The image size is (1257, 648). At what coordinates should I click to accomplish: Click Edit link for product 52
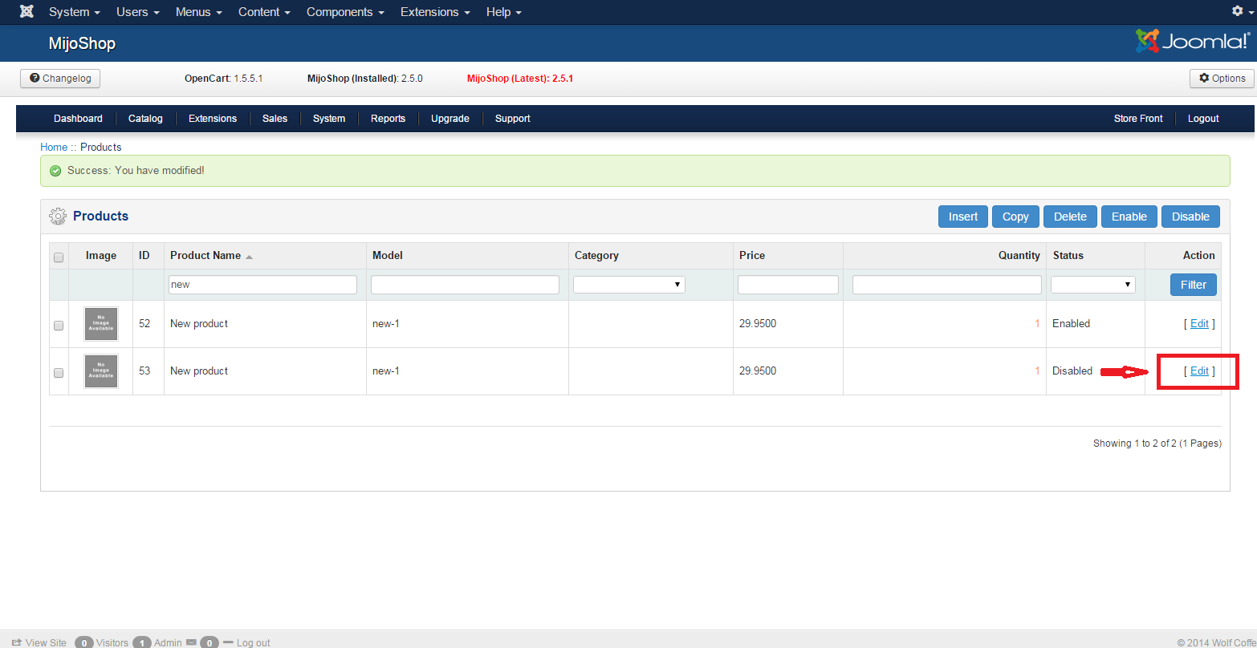[x=1199, y=324]
